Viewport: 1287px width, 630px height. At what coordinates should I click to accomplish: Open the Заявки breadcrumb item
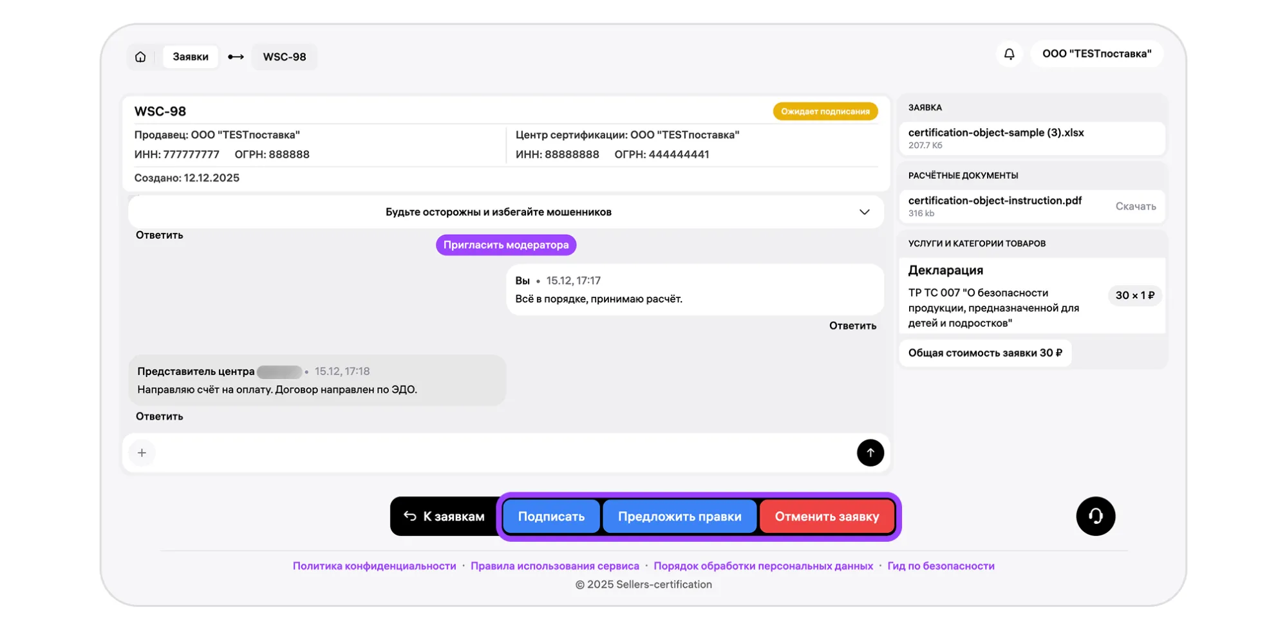click(x=191, y=57)
